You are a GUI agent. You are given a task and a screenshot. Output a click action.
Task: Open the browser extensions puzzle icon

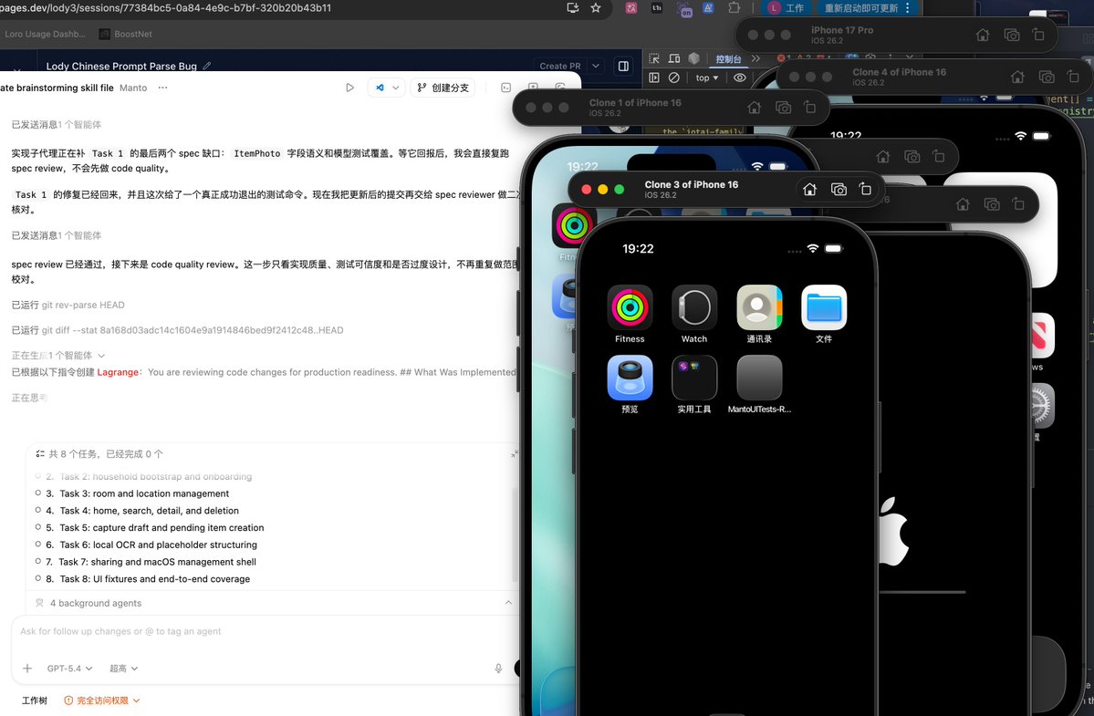734,7
